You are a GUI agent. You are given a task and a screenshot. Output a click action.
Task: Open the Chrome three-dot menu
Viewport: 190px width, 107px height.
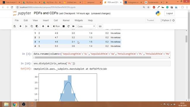click(187, 7)
